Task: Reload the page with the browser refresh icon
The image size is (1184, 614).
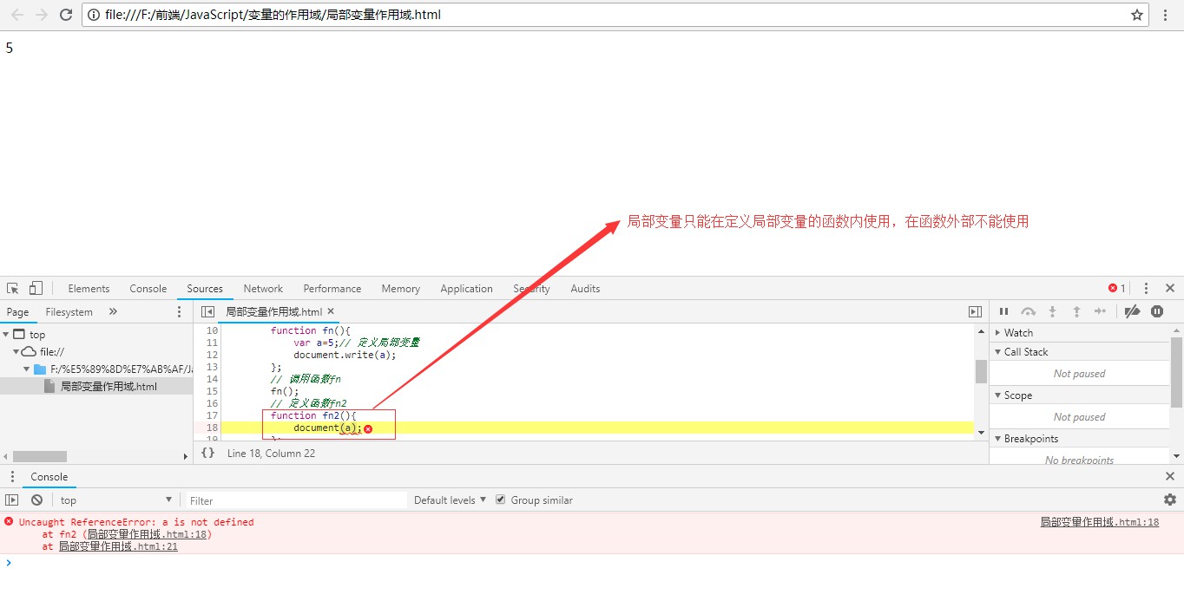Action: [x=66, y=15]
